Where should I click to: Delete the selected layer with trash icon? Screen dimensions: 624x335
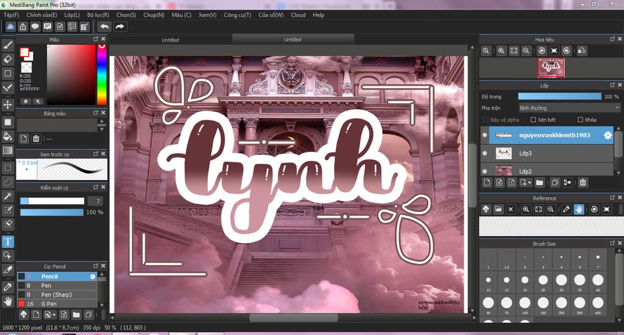pos(583,182)
